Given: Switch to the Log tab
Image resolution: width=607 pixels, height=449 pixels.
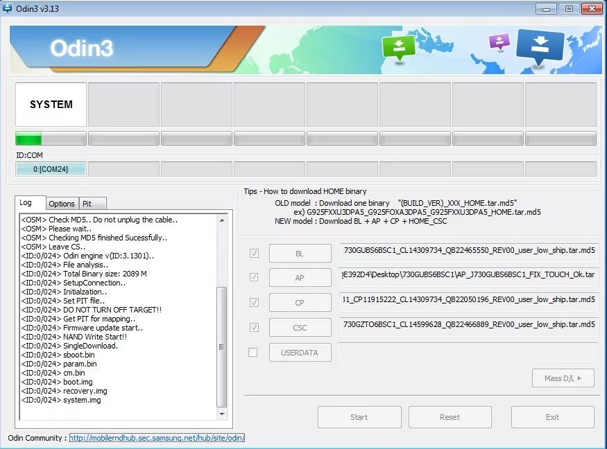Looking at the screenshot, I should click(x=31, y=203).
